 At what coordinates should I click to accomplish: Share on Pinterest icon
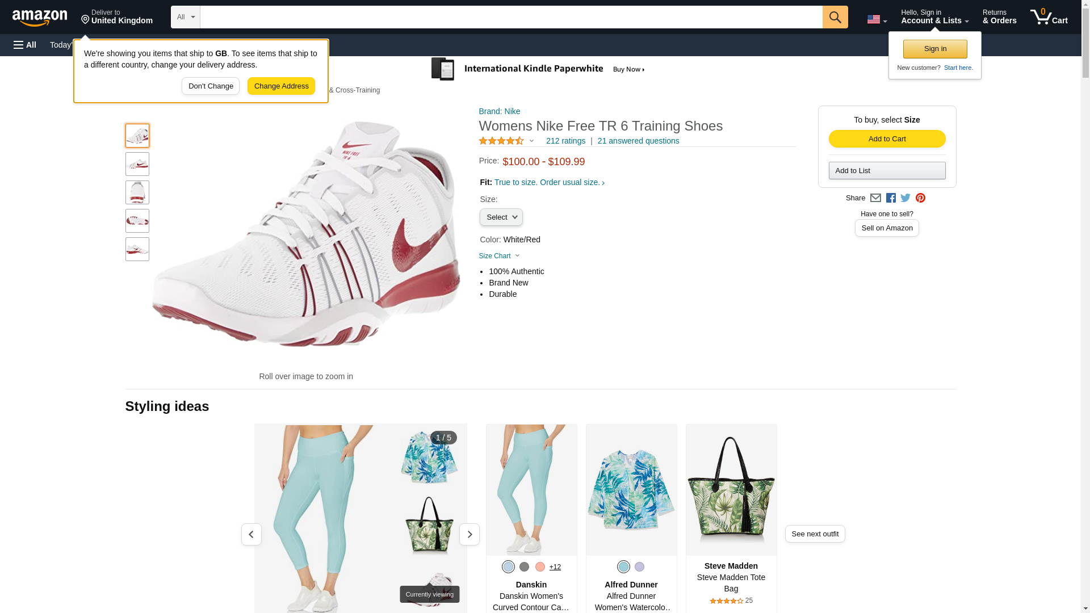point(920,198)
